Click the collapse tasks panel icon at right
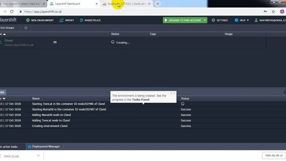The width and height of the screenshot is (286, 161). tap(284, 92)
